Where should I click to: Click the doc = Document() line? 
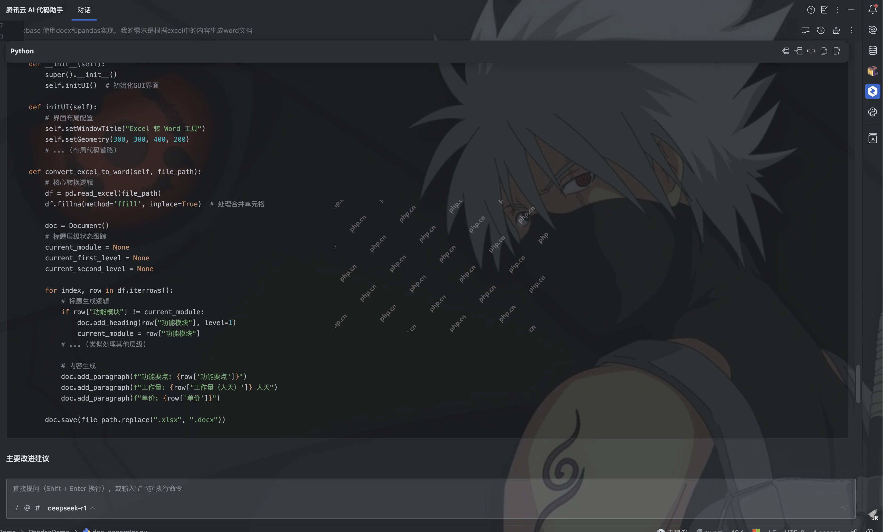point(77,225)
